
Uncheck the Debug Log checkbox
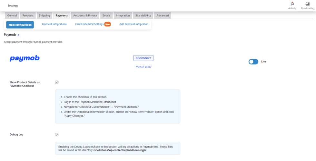(57, 134)
